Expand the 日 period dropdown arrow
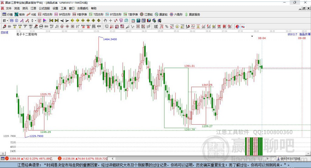 point(7,21)
